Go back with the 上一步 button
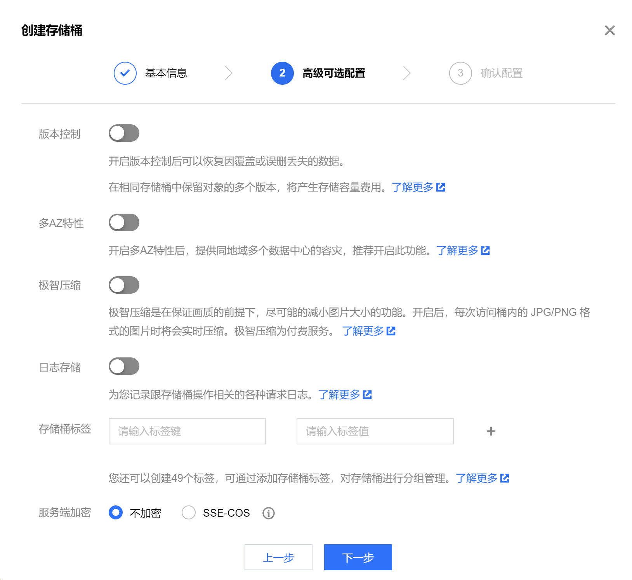The image size is (632, 580). (x=278, y=557)
